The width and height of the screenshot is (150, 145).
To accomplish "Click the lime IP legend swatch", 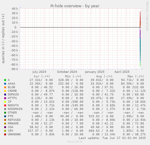I will pyautogui.click(x=5, y=102).
